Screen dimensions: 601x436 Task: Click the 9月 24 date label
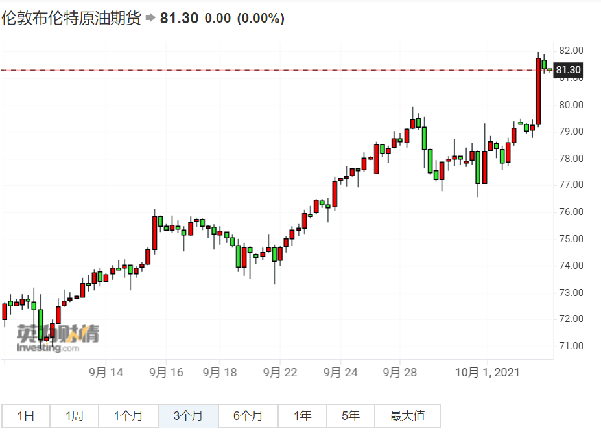click(340, 373)
